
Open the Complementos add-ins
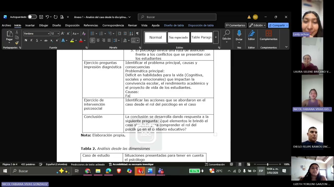tap(269, 35)
